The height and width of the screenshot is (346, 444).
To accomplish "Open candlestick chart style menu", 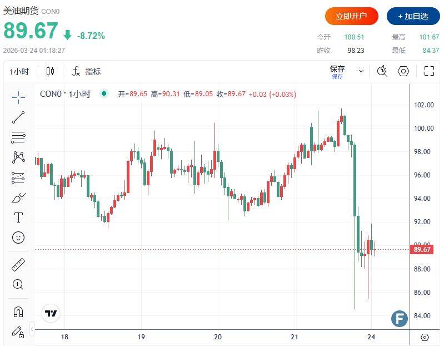I will [x=51, y=71].
